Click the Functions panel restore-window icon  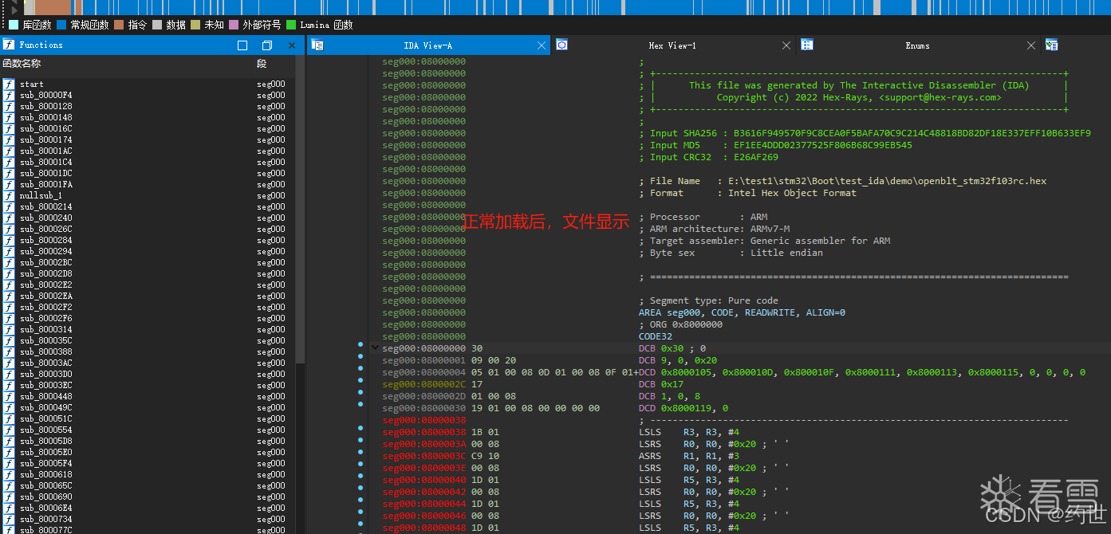pos(267,45)
